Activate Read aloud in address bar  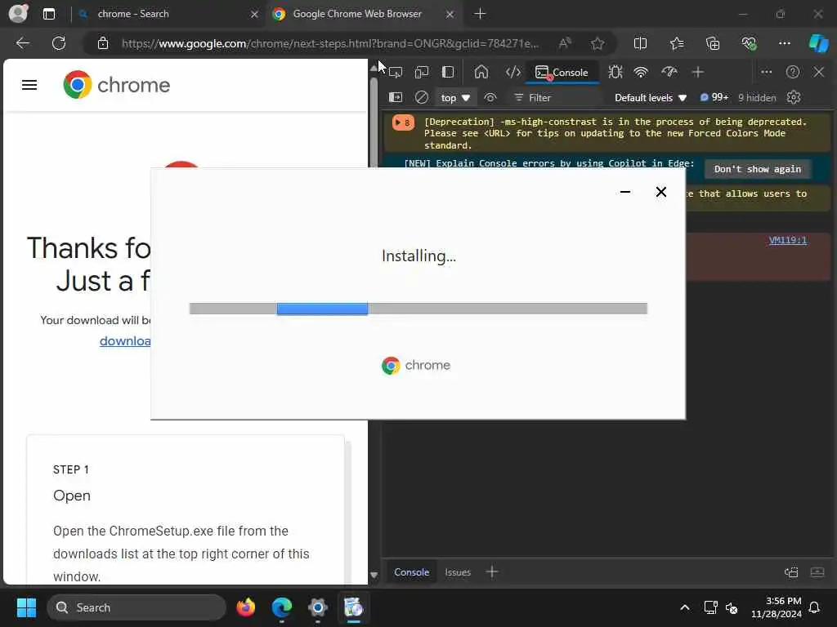tap(565, 43)
